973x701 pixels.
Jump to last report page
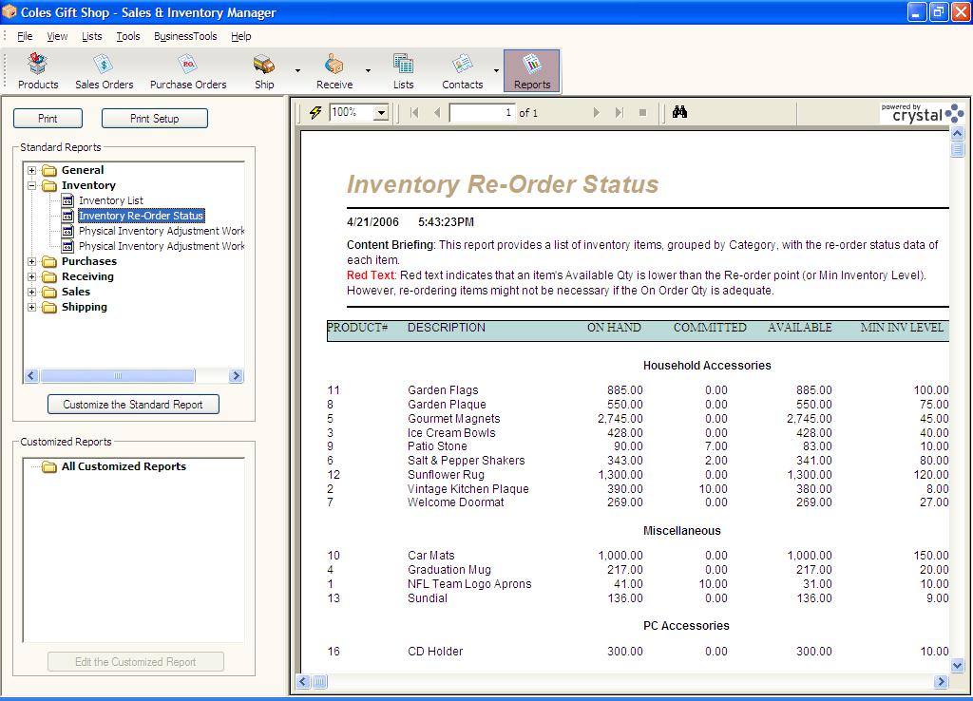click(619, 112)
